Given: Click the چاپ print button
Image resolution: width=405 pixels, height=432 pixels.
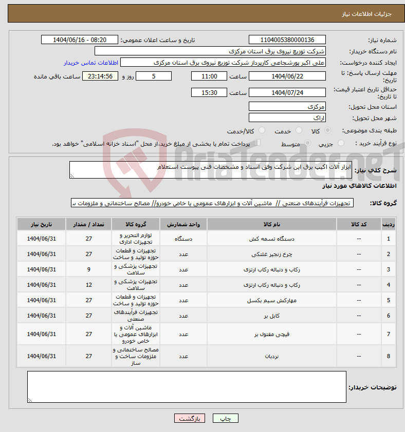Looking at the screenshot, I should click(x=225, y=418).
